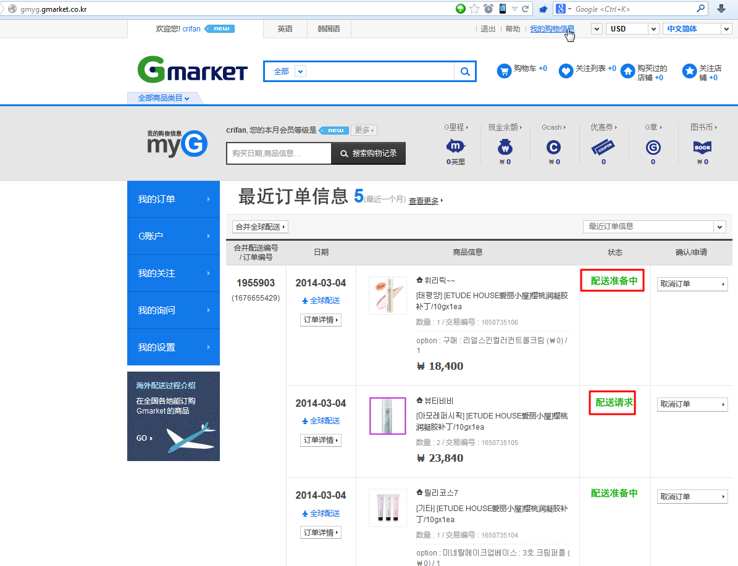Click the G章 stamp icon
Screen dimensions: 738x566
pos(653,148)
